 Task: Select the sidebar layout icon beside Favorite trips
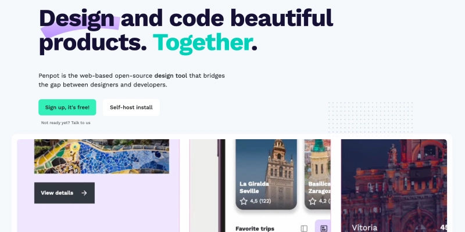pyautogui.click(x=304, y=229)
